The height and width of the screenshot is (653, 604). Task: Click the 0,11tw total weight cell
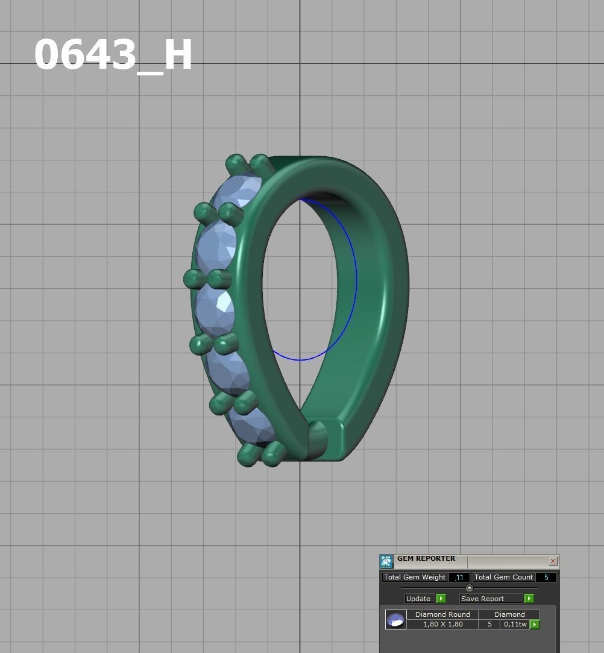[515, 624]
